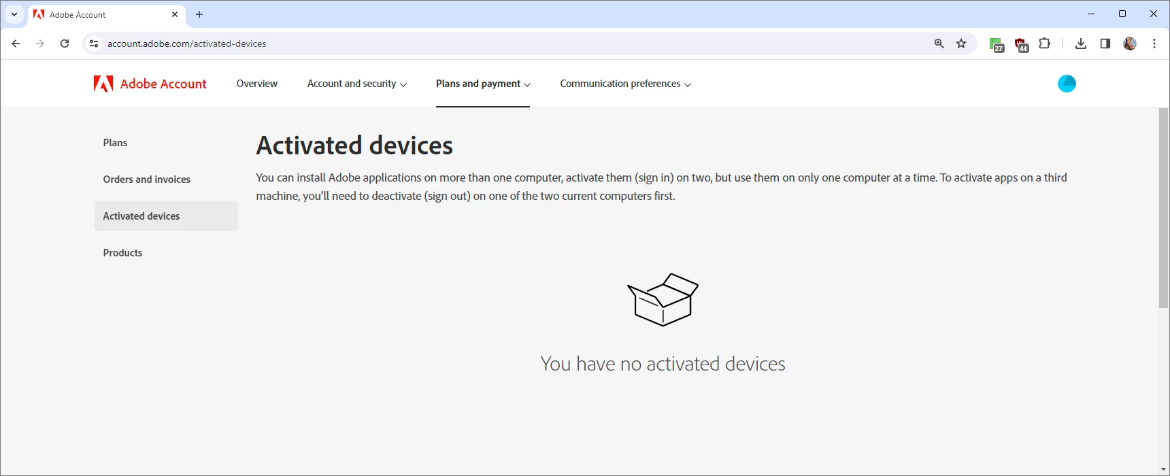Expand Plans and payment dropdown
1170x476 pixels.
point(483,84)
